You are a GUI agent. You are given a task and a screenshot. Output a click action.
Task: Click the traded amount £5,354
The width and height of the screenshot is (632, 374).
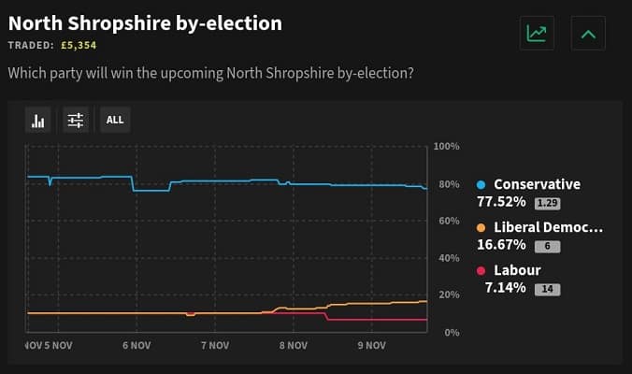click(79, 45)
